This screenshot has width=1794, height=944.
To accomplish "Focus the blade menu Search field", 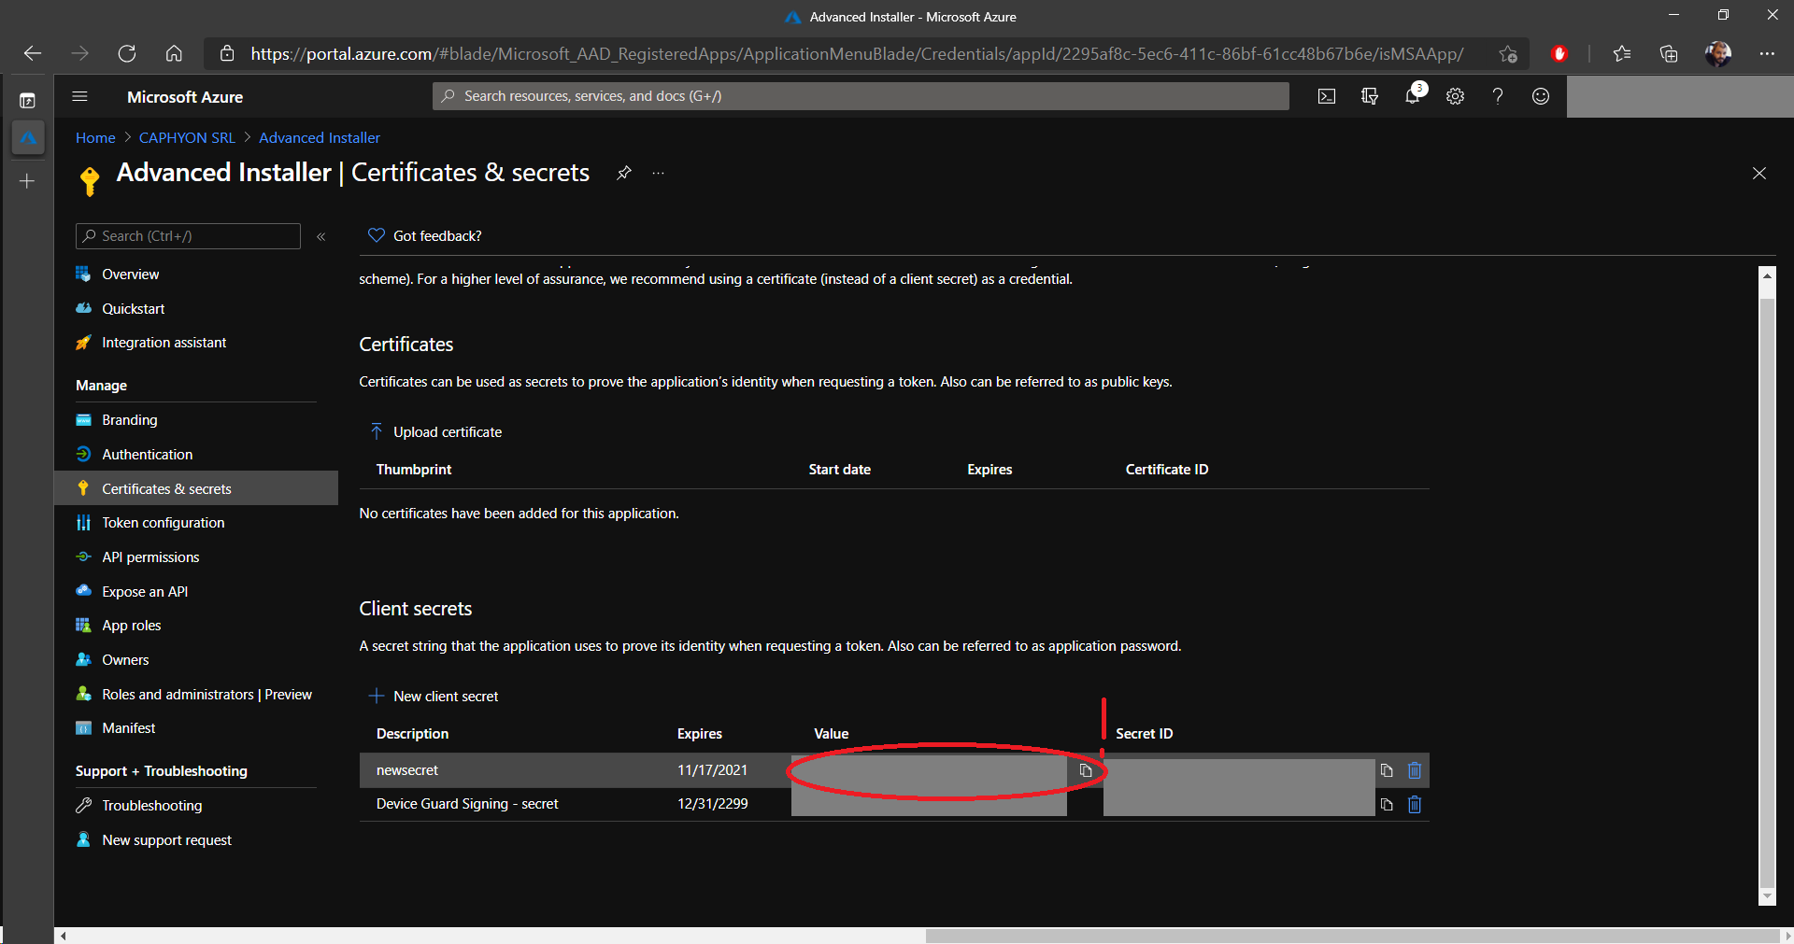I will tap(188, 236).
